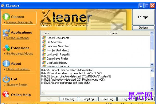
Task: Click the Purge button
Action: (x=143, y=17)
